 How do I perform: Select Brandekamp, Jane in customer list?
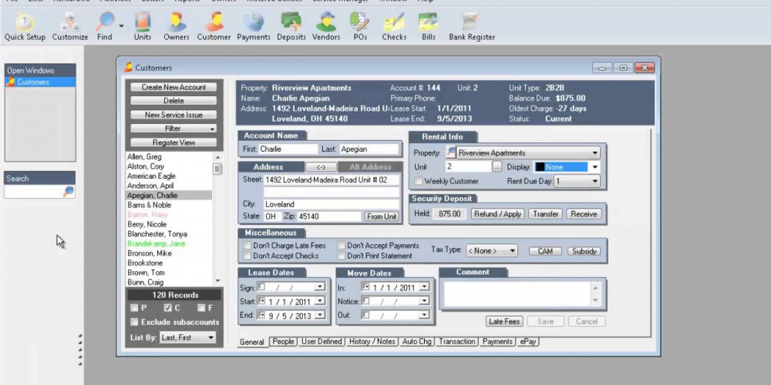(157, 243)
